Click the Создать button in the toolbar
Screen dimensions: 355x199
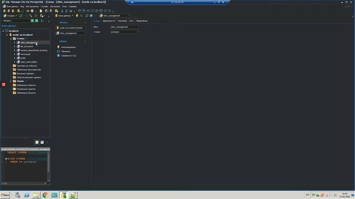pos(11,16)
